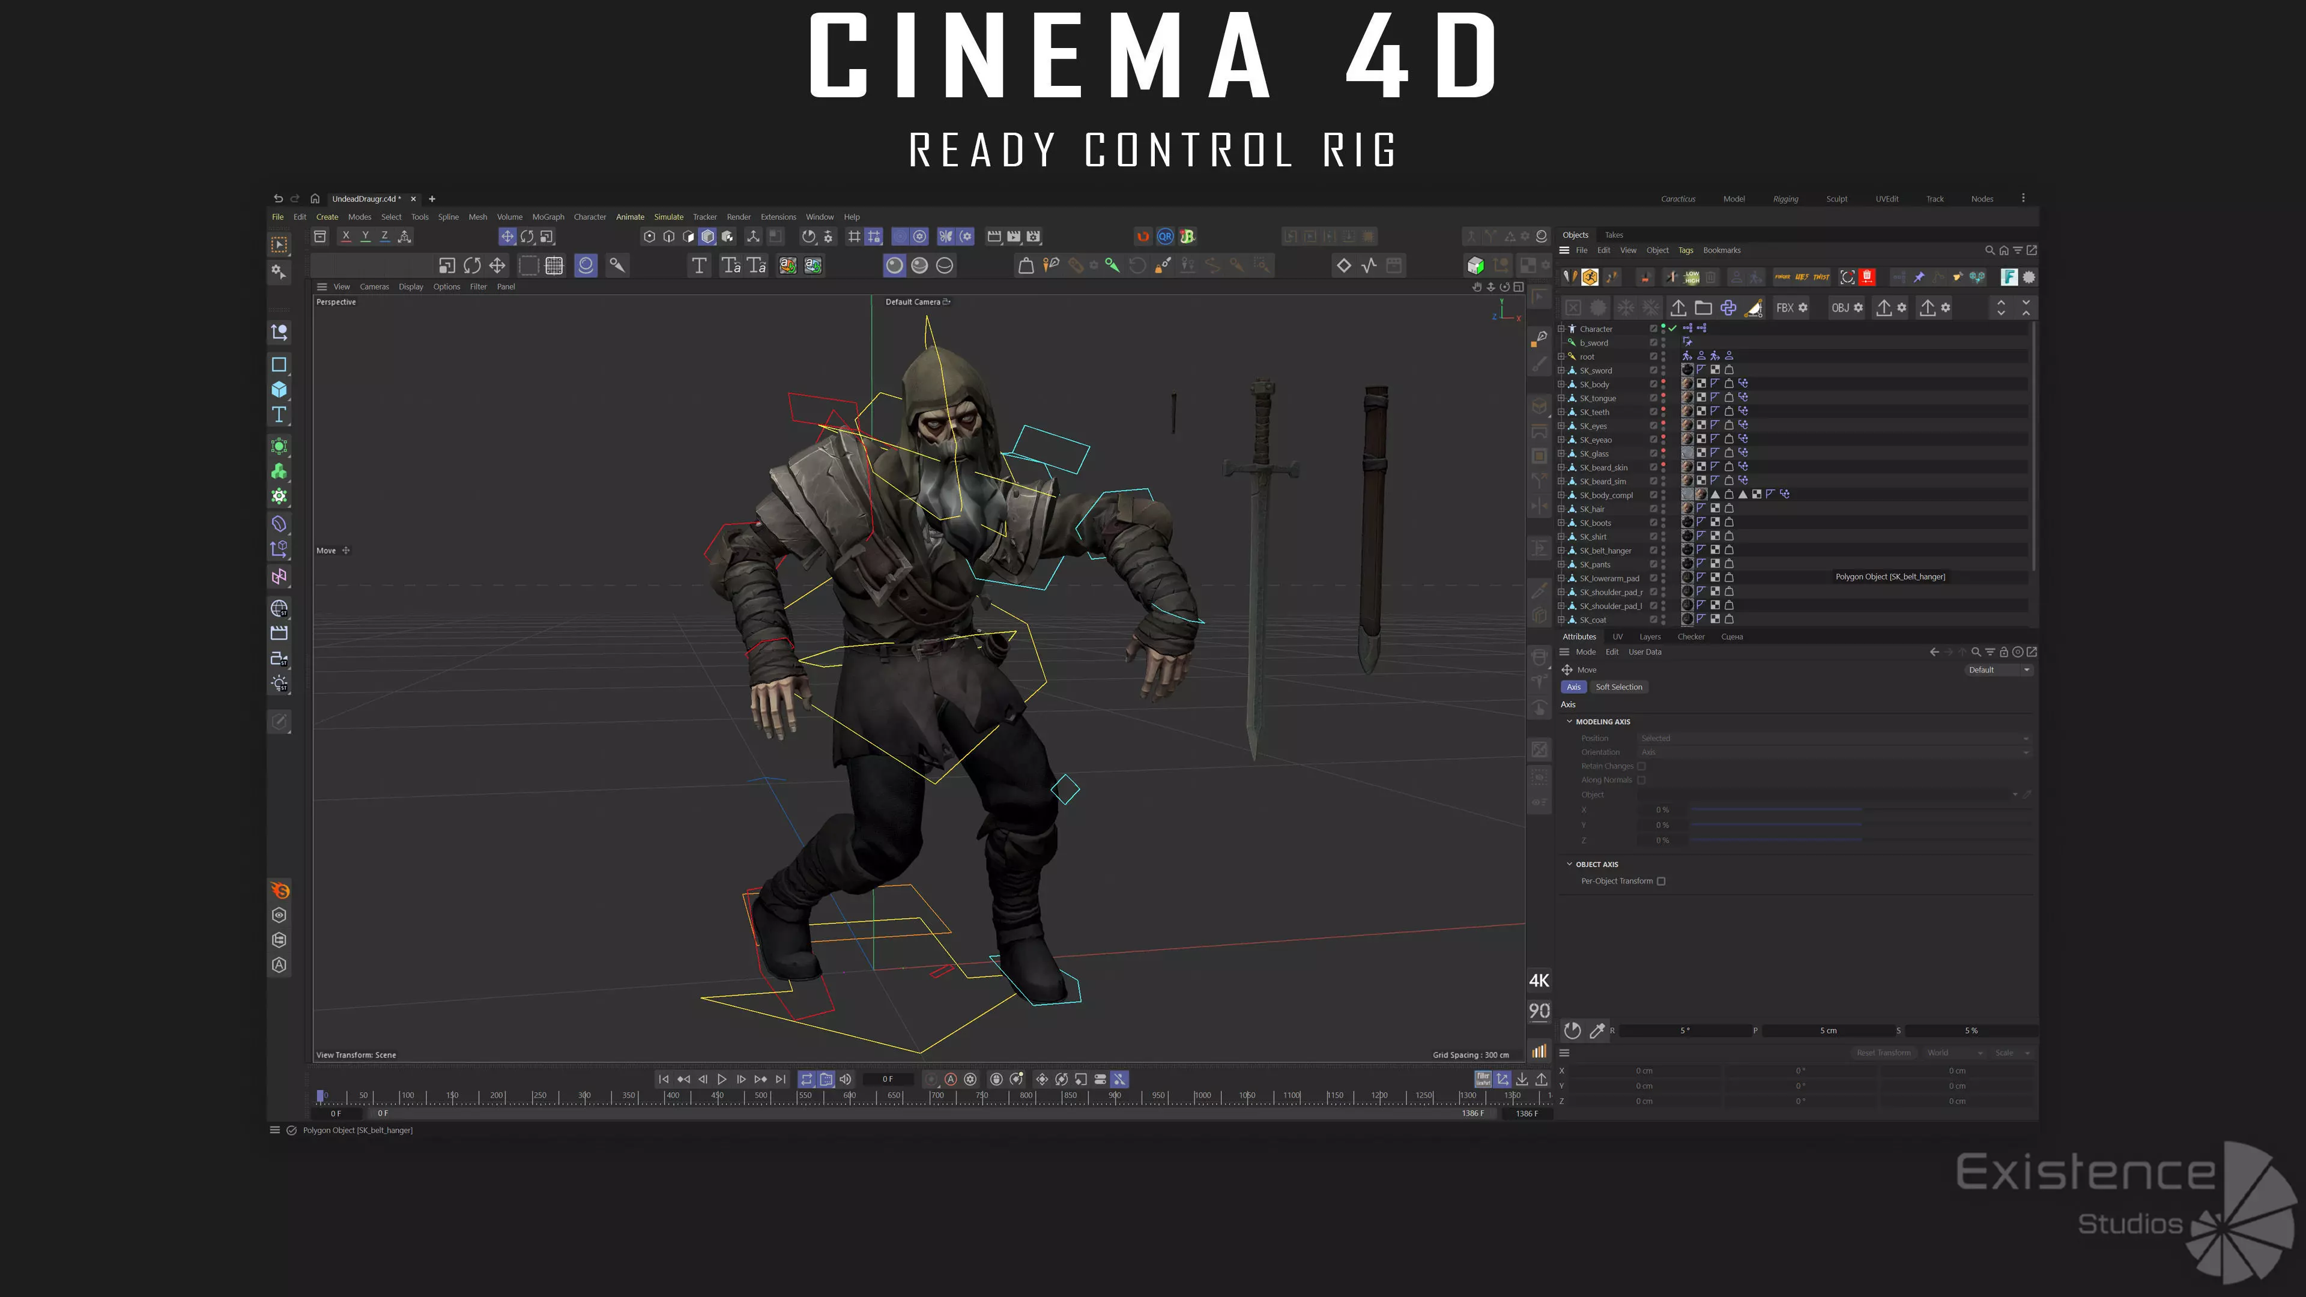Toggle Retain Changes checkbox
Viewport: 2306px width, 1297px height.
point(1641,766)
